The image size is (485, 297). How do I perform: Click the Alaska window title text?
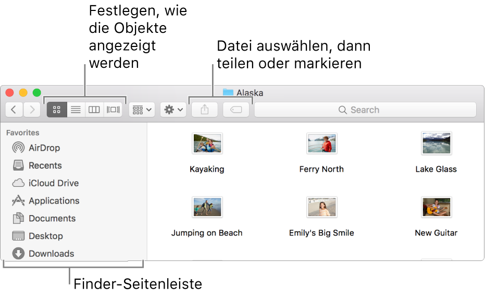(250, 93)
